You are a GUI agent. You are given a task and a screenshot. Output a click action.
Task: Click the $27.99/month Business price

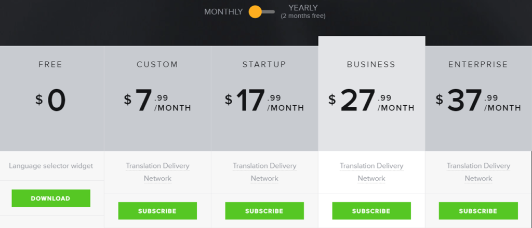point(371,100)
